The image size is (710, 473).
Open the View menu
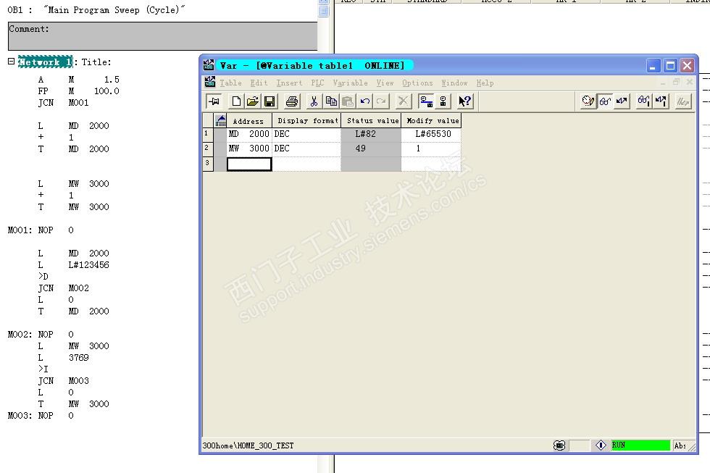point(385,83)
